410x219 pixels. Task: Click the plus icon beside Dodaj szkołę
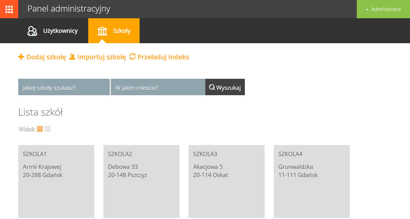[21, 57]
